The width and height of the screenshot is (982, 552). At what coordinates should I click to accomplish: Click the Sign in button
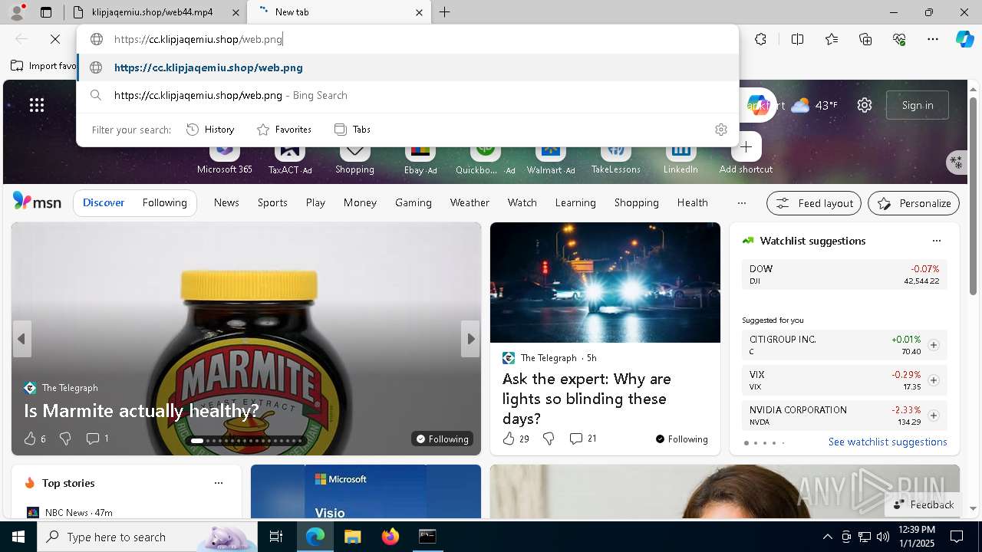918,105
